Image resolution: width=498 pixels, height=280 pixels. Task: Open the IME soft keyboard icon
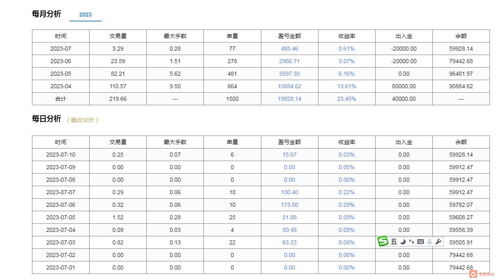coord(420,242)
